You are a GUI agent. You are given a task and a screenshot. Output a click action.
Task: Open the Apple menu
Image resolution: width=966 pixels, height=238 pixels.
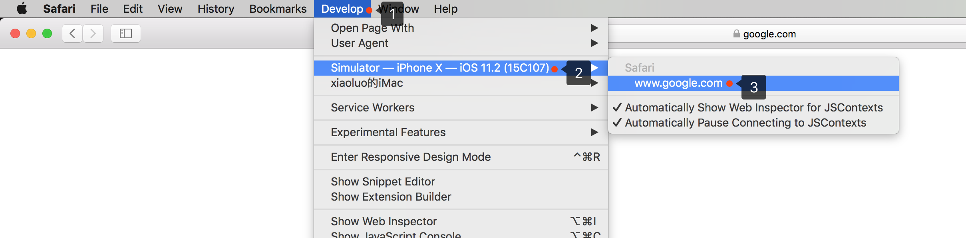coord(22,8)
